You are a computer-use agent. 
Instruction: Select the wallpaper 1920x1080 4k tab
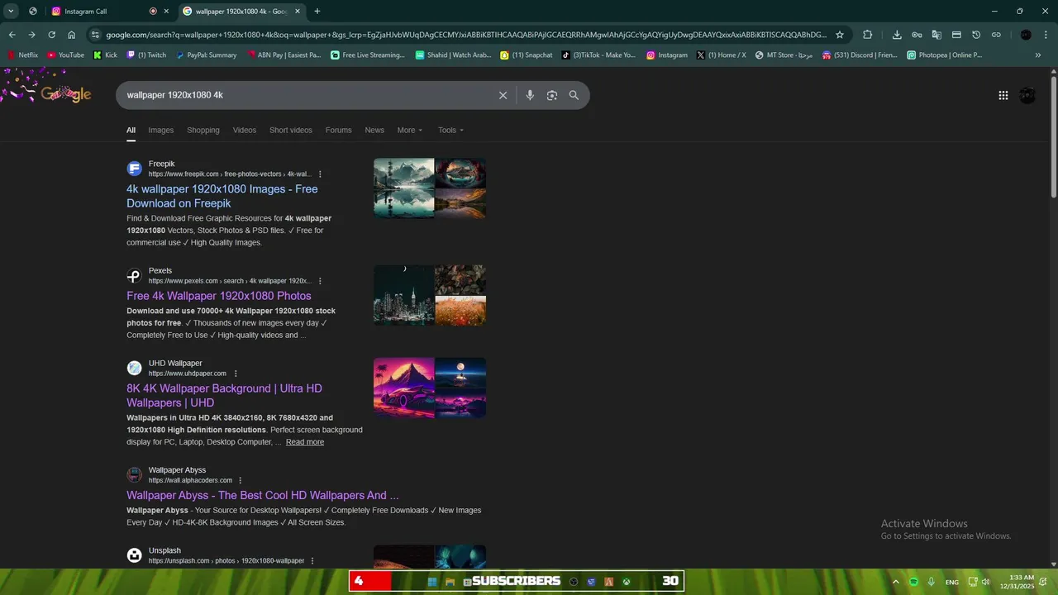[x=241, y=11]
